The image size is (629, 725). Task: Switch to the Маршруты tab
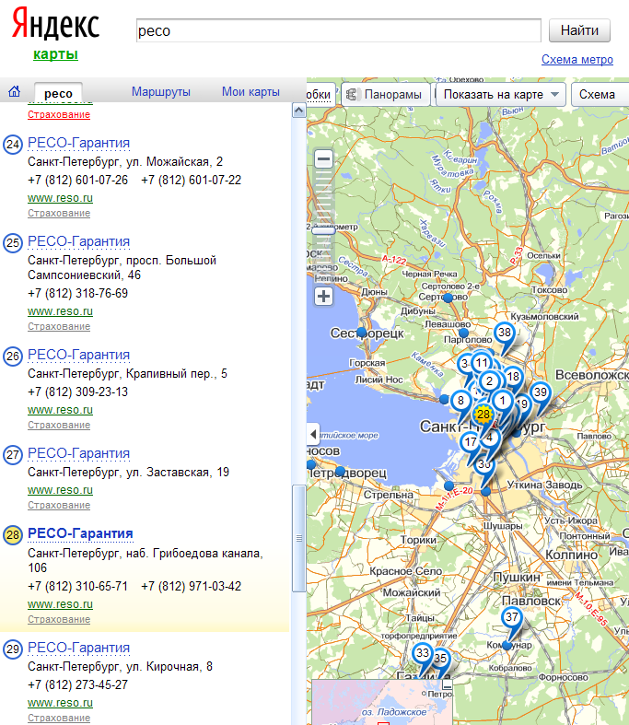161,91
